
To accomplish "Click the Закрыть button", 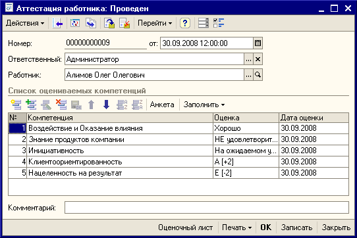I will (x=336, y=227).
